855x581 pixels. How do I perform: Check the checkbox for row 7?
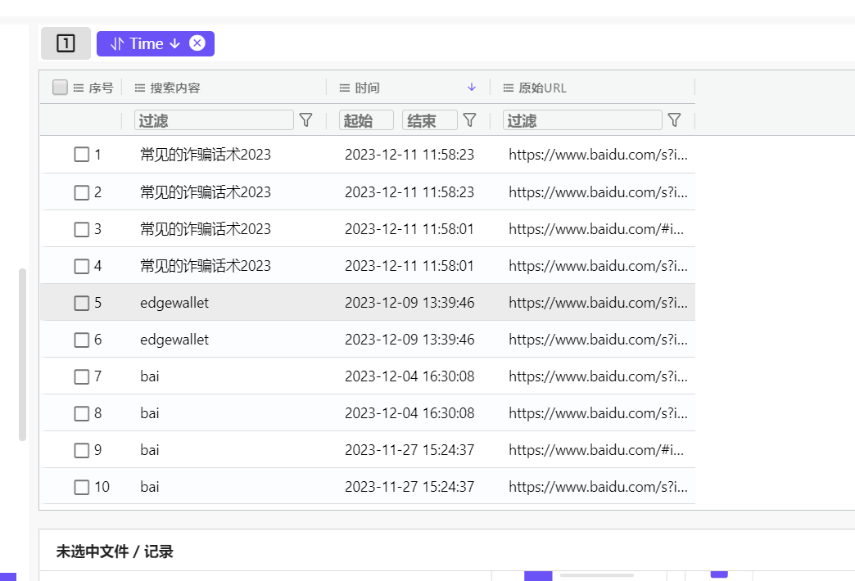click(x=82, y=376)
